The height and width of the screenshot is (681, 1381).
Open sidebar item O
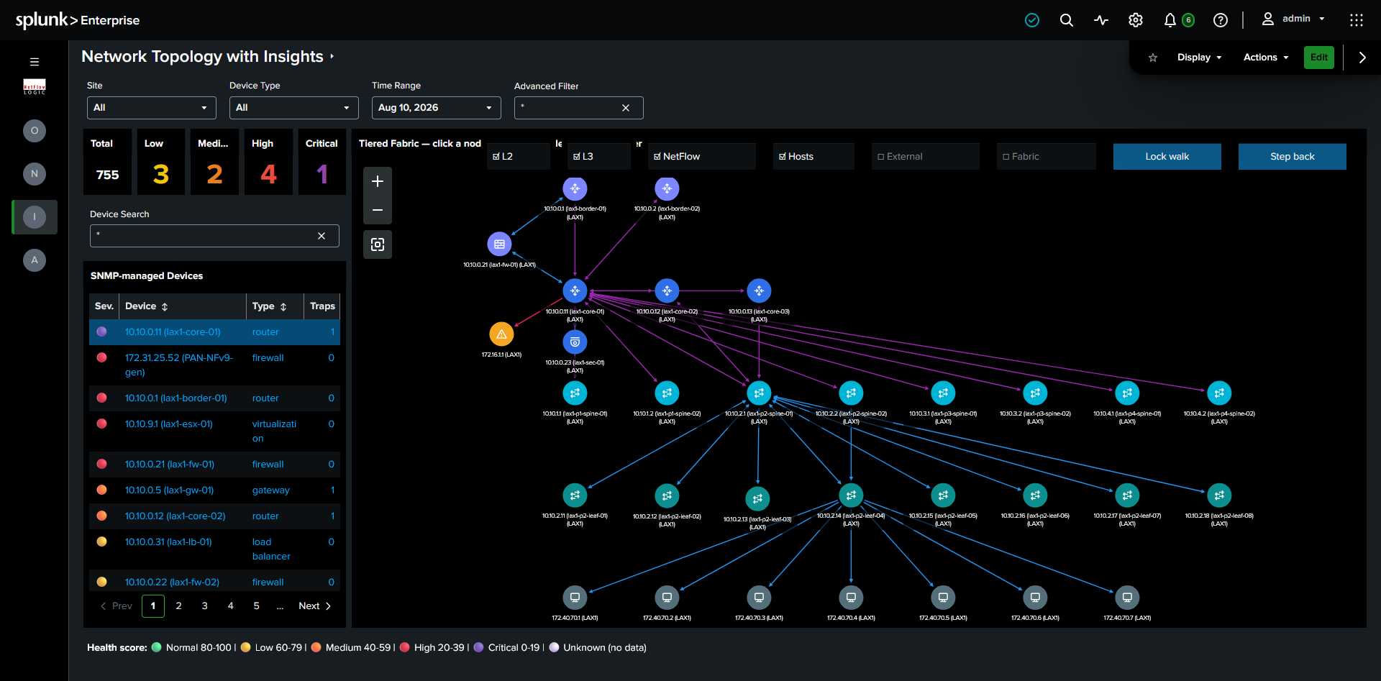tap(35, 131)
